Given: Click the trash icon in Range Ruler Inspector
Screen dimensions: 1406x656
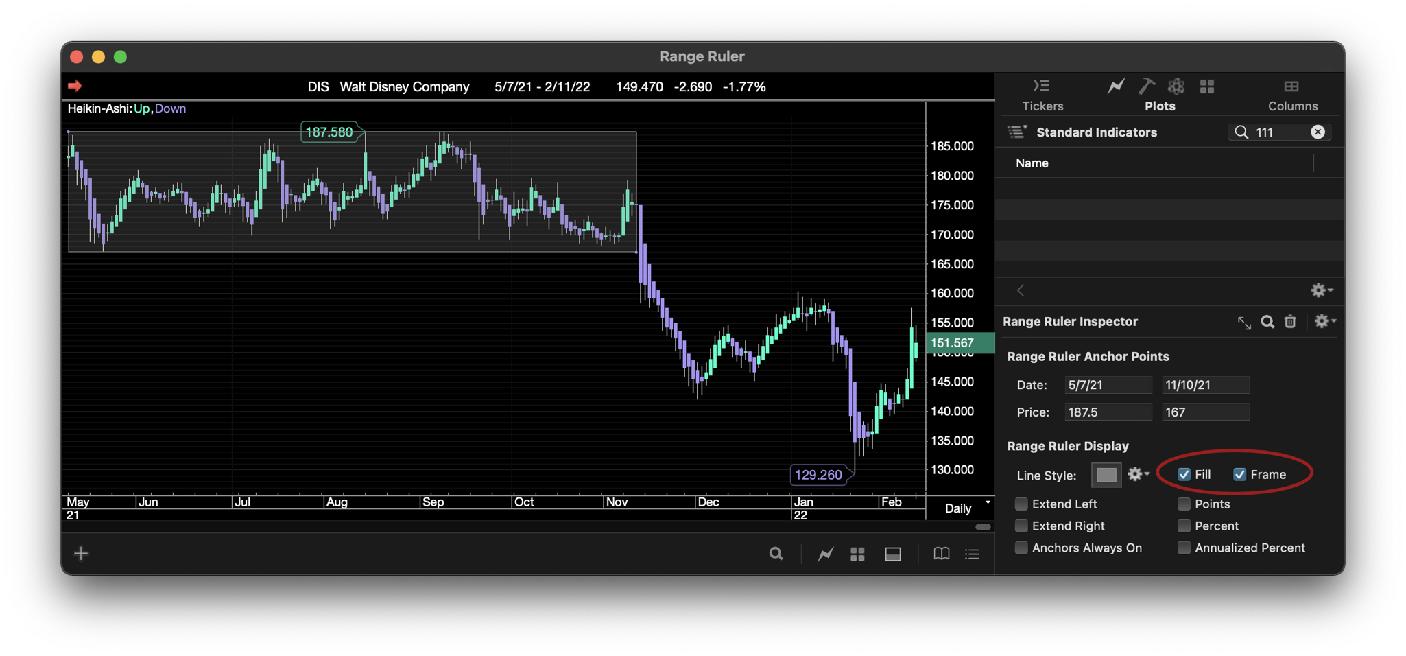Looking at the screenshot, I should click(1290, 322).
